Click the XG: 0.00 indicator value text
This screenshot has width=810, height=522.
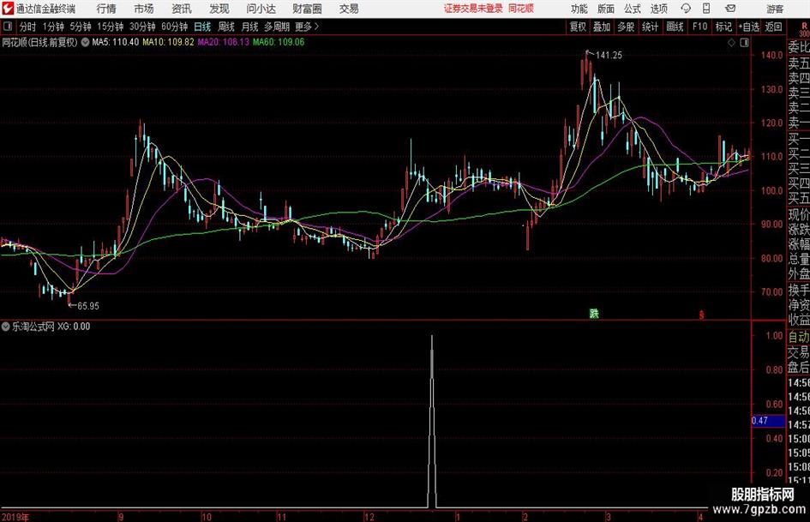(74, 327)
